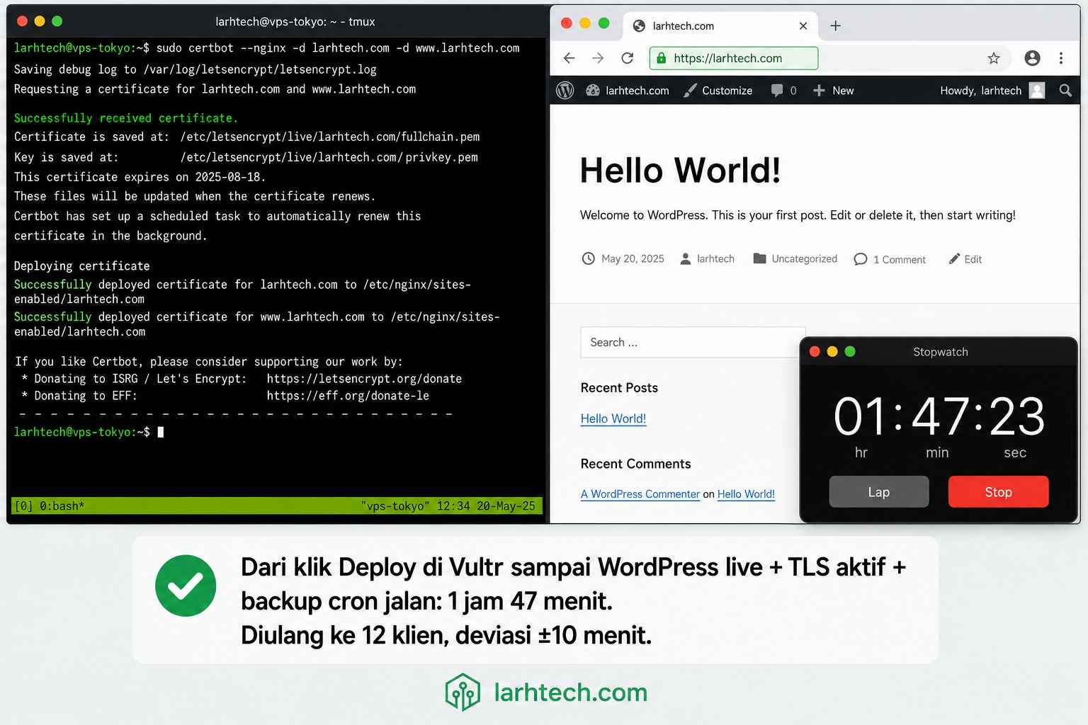Screen dimensions: 1088x725
Task: Open Hello World! under Recent Posts
Action: pos(613,418)
